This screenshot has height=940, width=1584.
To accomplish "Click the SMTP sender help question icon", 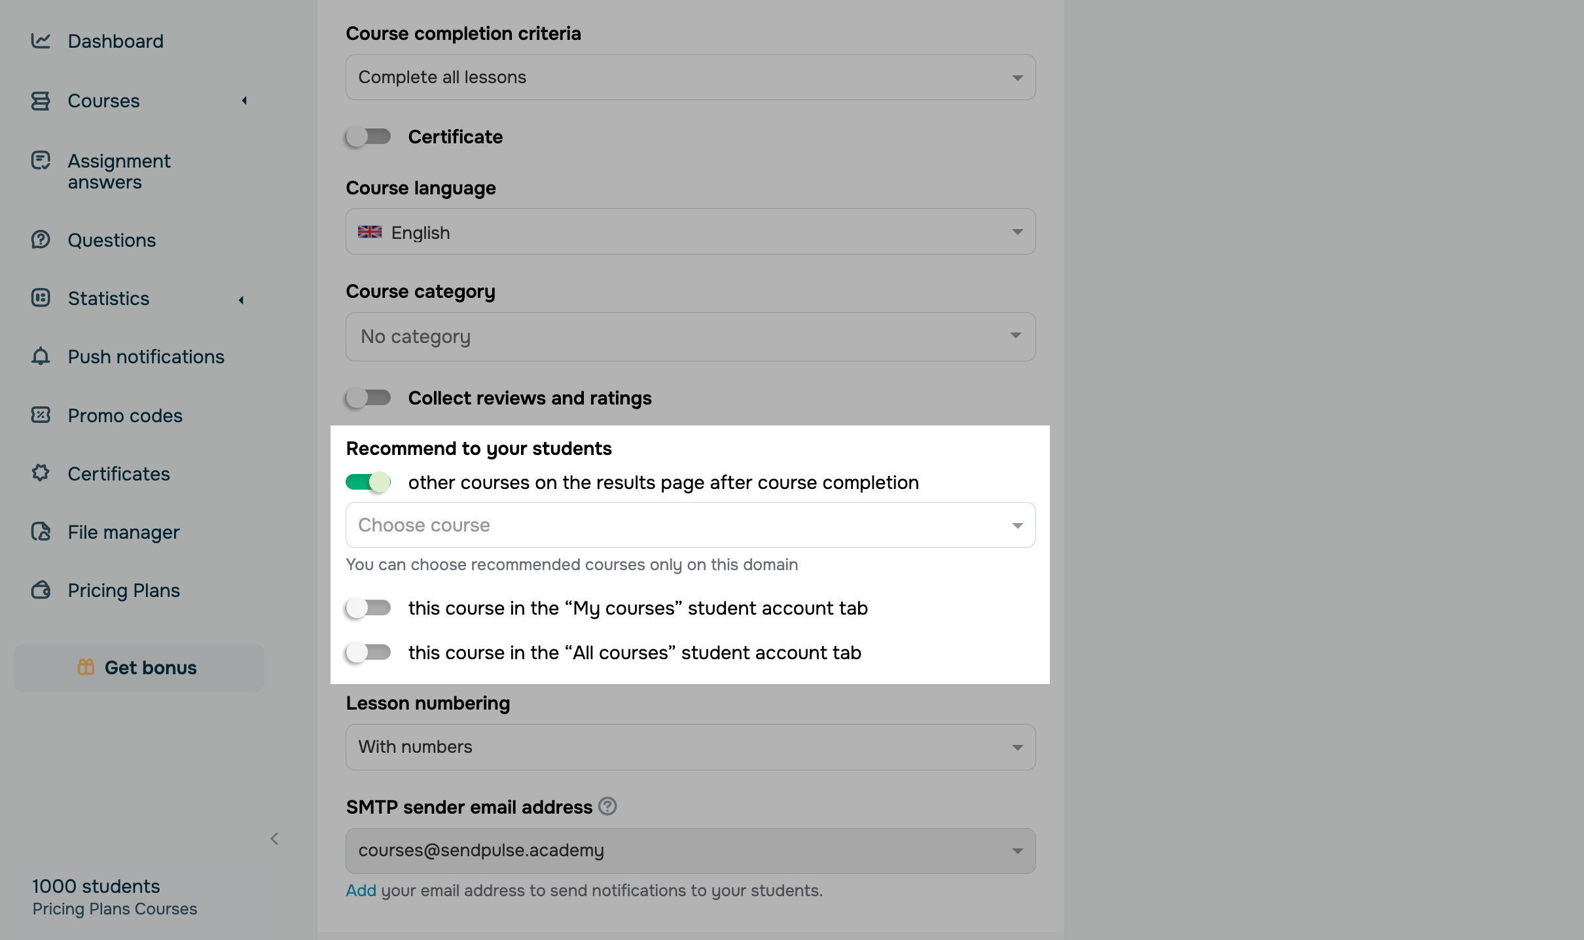I will click(607, 806).
